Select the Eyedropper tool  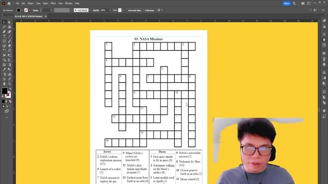[x=4, y=70]
